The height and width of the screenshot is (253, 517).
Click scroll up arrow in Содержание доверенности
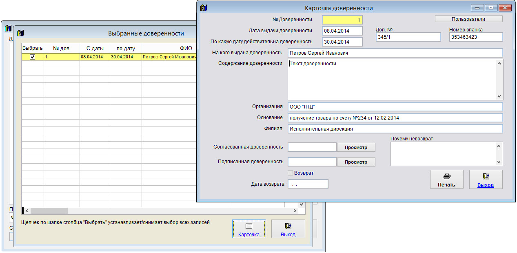click(499, 63)
